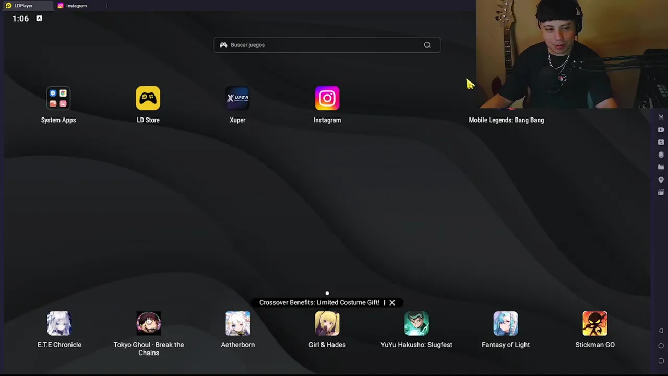Click the scissors screenshot icon in sidebar
This screenshot has width=668, height=376.
[661, 117]
